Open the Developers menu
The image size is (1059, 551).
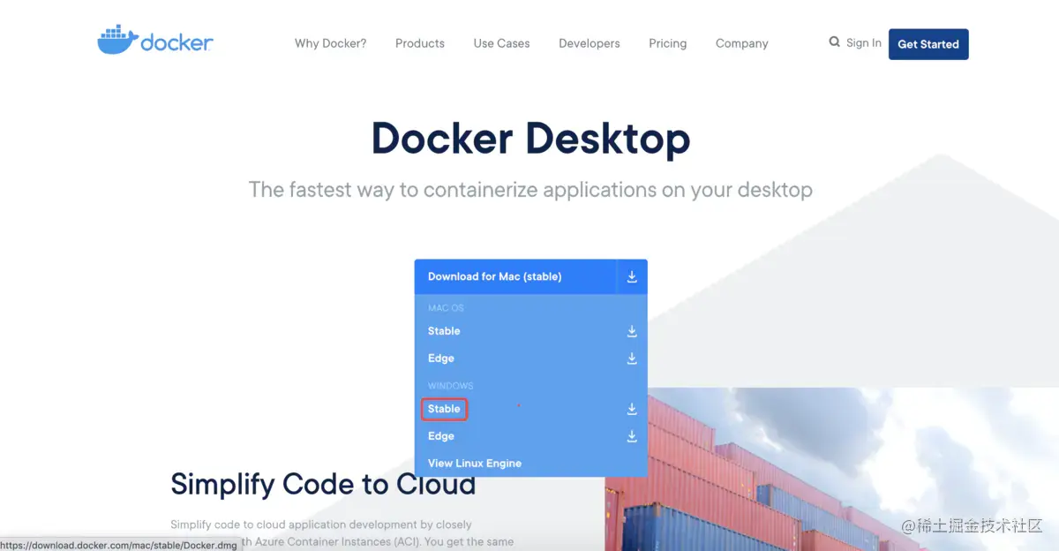tap(590, 43)
